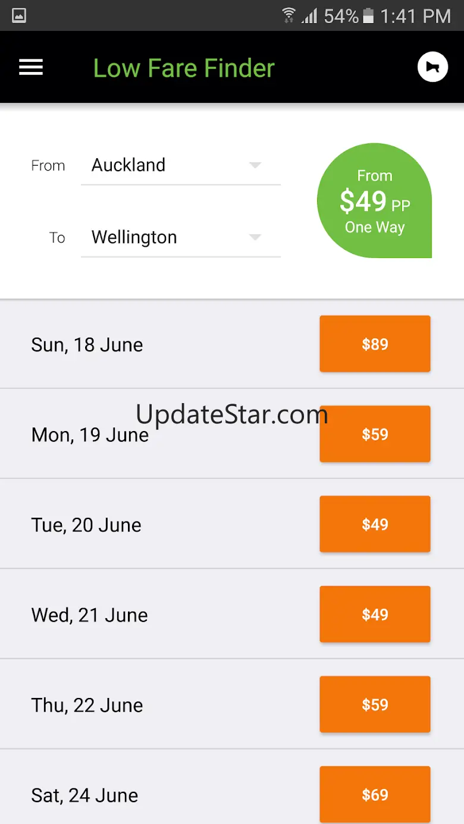Choose the $49 fare on Tue, 20 June
The width and height of the screenshot is (464, 824).
pos(375,524)
